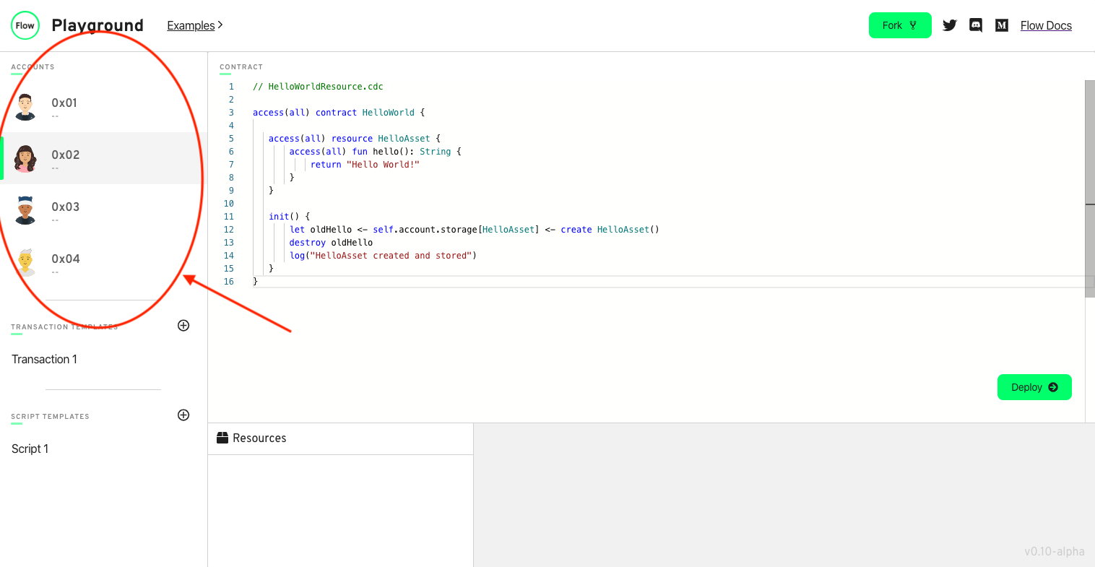Expand the Examples menu
The height and width of the screenshot is (567, 1095).
[195, 25]
